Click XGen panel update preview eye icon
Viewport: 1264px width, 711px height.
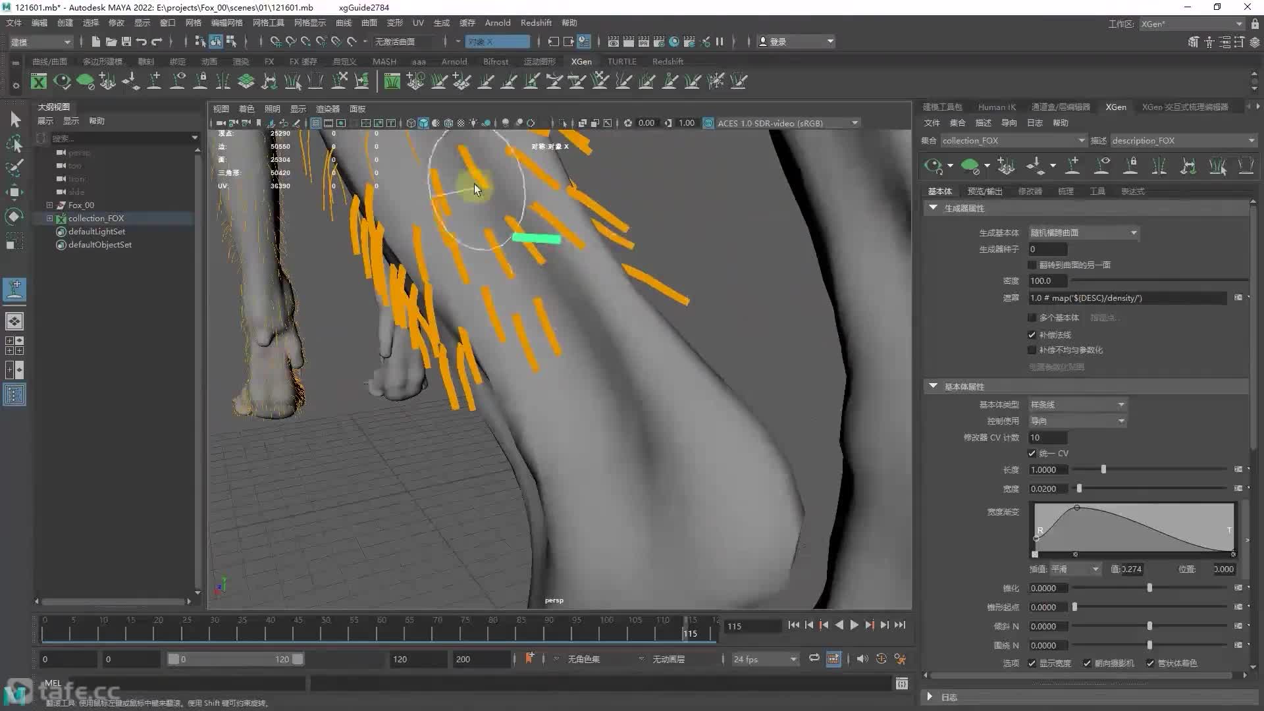pos(932,166)
